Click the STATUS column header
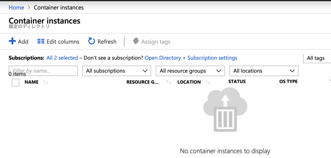Image resolution: width=331 pixels, height=158 pixels. (x=237, y=82)
